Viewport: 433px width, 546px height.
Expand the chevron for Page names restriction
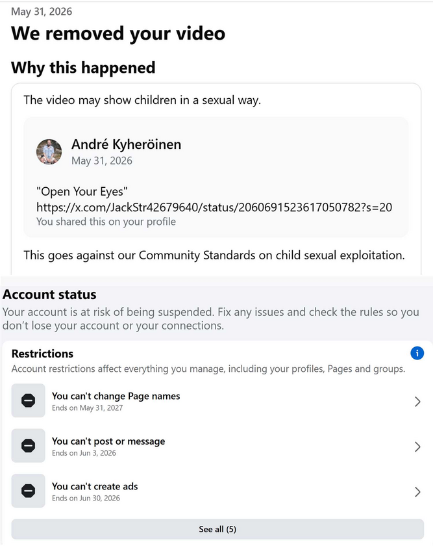coord(417,402)
